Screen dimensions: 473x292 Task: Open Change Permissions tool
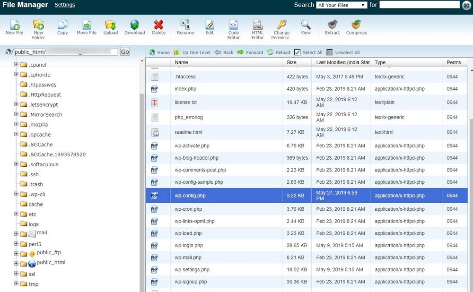coord(282,30)
